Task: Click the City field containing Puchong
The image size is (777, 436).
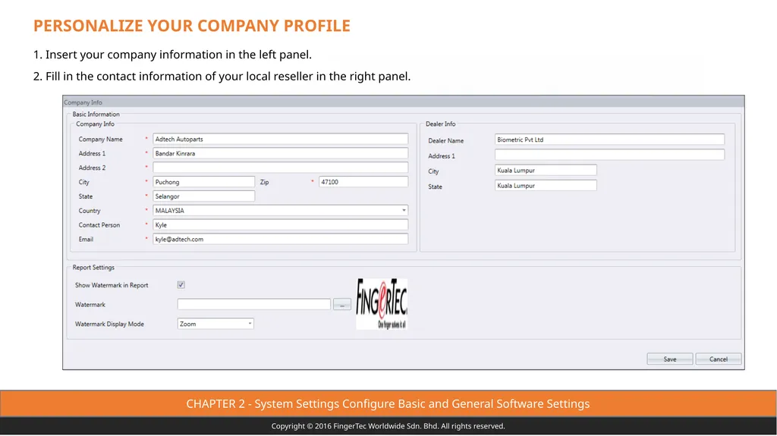Action: (x=203, y=182)
